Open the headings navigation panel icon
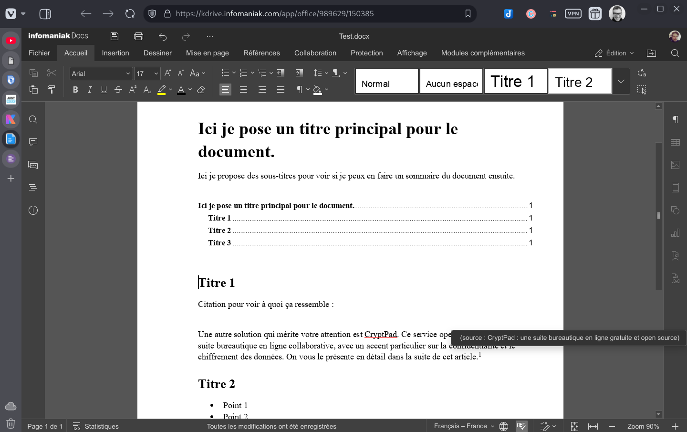 point(33,188)
